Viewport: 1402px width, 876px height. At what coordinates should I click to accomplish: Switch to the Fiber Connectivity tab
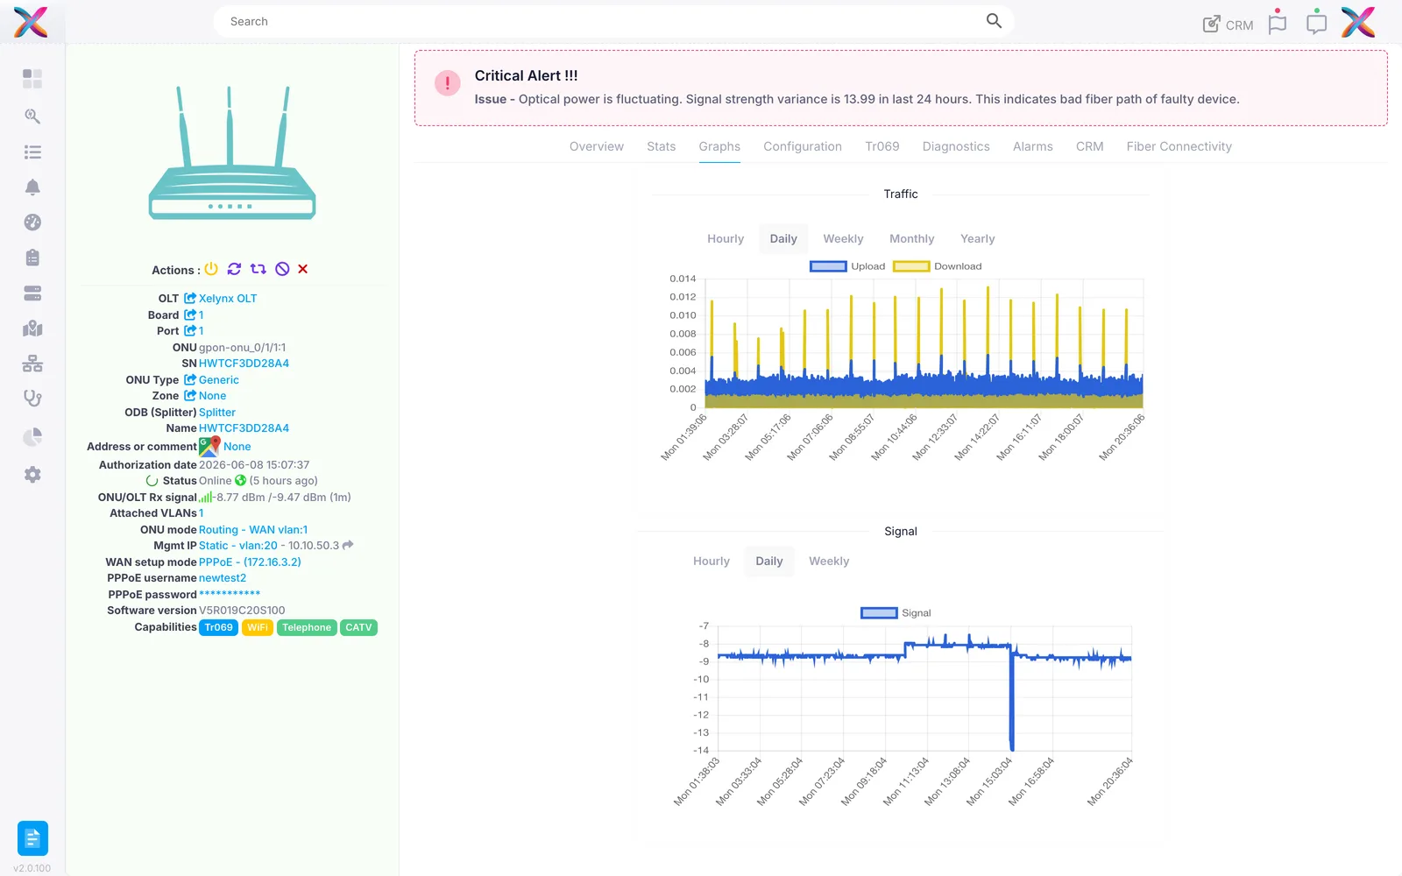coord(1179,146)
